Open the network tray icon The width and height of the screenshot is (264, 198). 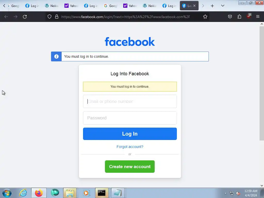point(232,193)
